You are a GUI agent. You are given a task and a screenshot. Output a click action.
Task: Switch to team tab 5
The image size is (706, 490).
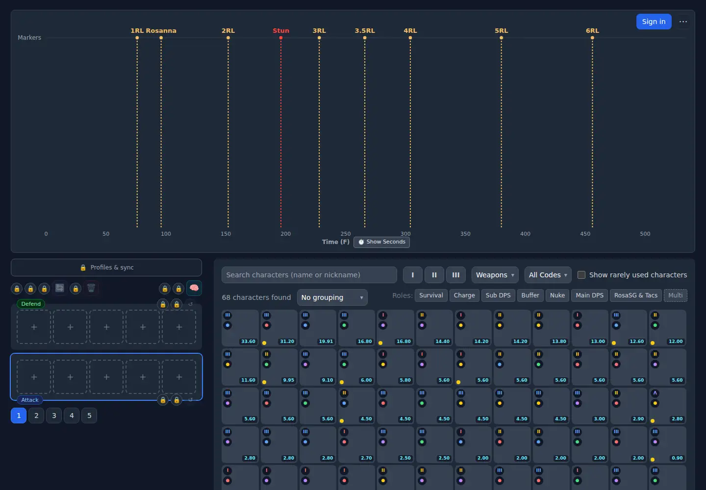point(89,416)
